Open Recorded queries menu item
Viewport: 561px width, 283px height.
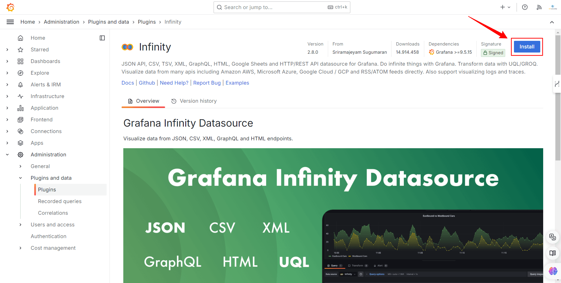[x=60, y=201]
